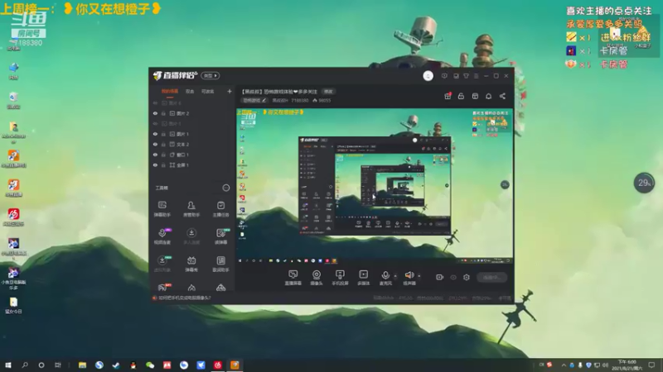Click the broadcast button at bottom right
The height and width of the screenshot is (372, 663).
point(491,277)
